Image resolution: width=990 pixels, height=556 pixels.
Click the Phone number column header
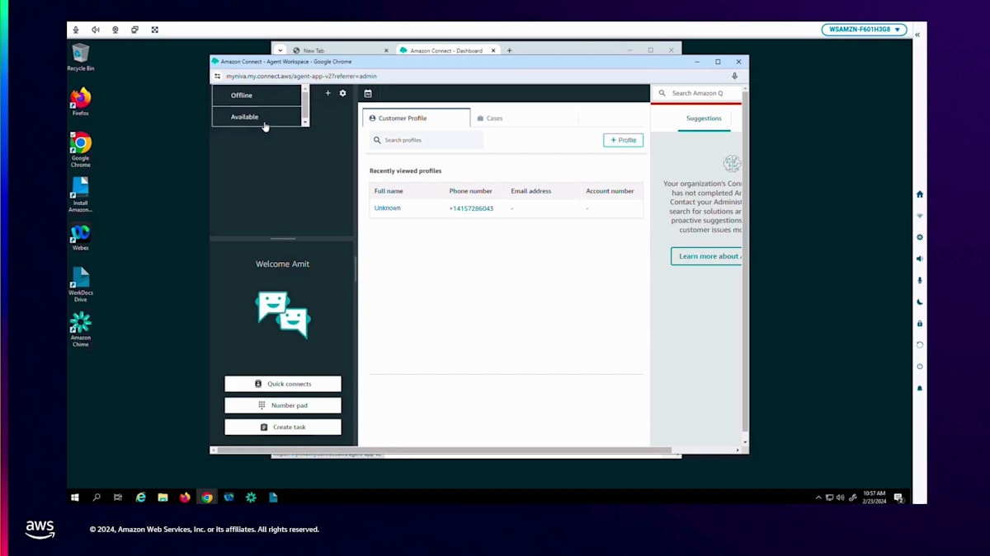tap(471, 191)
